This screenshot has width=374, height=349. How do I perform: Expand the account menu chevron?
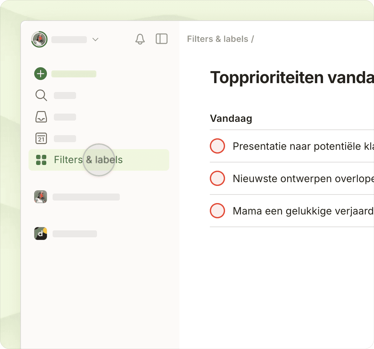click(x=95, y=39)
